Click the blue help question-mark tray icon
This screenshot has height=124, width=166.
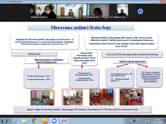click(134, 120)
